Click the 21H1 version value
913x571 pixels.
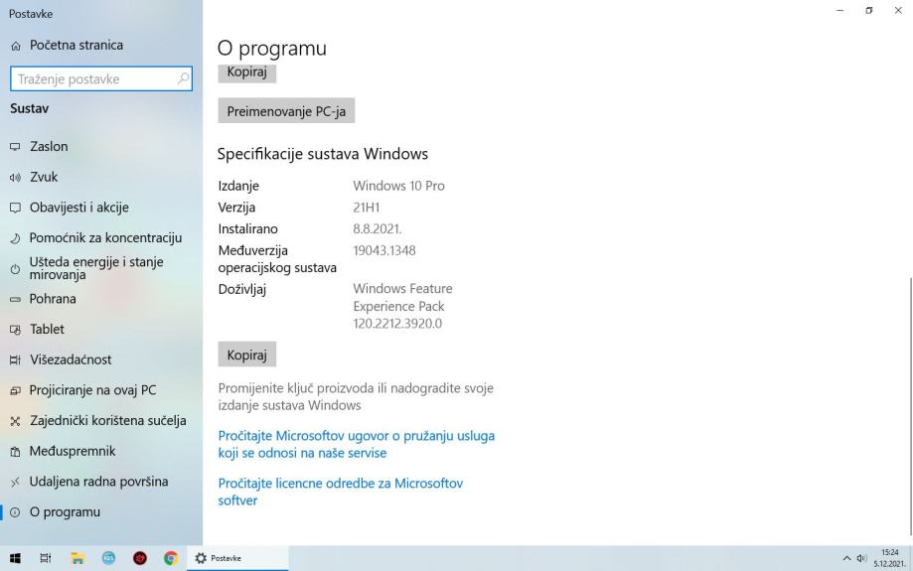367,208
